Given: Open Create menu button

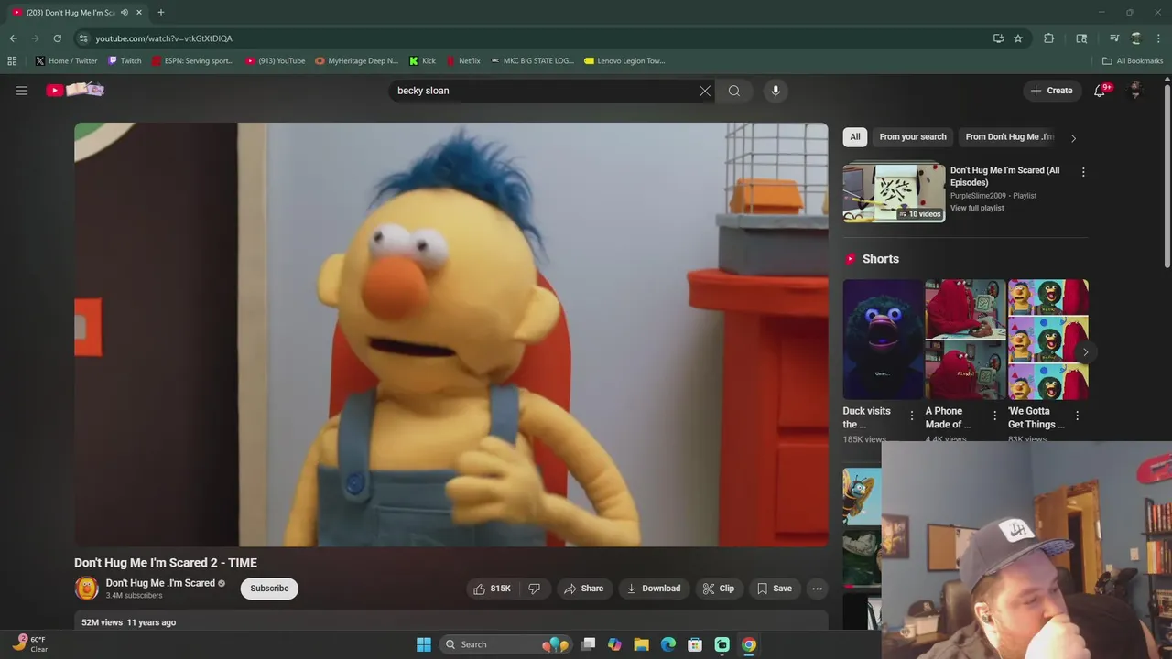Looking at the screenshot, I should (1051, 91).
